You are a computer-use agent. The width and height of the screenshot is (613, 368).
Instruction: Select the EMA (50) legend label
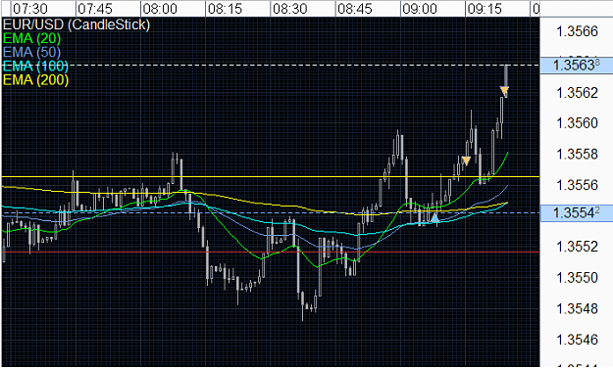coord(31,52)
